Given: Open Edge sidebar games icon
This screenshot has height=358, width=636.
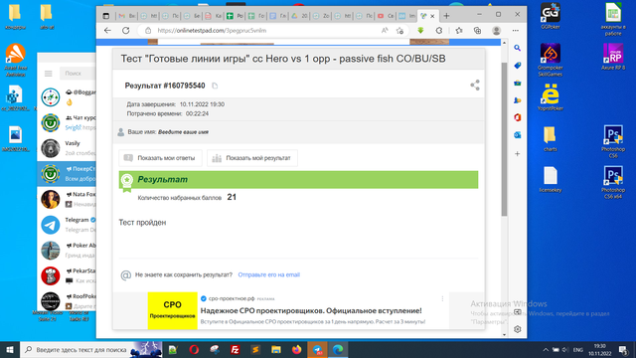Looking at the screenshot, I should (517, 100).
